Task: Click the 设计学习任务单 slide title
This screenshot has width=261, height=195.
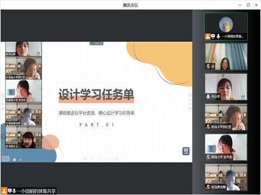Action: coord(96,94)
